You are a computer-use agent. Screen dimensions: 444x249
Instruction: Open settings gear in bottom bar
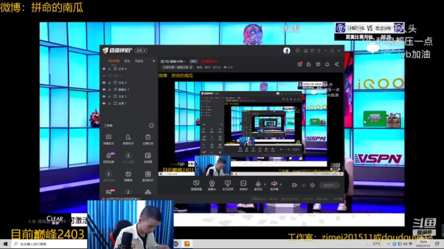click(x=312, y=185)
